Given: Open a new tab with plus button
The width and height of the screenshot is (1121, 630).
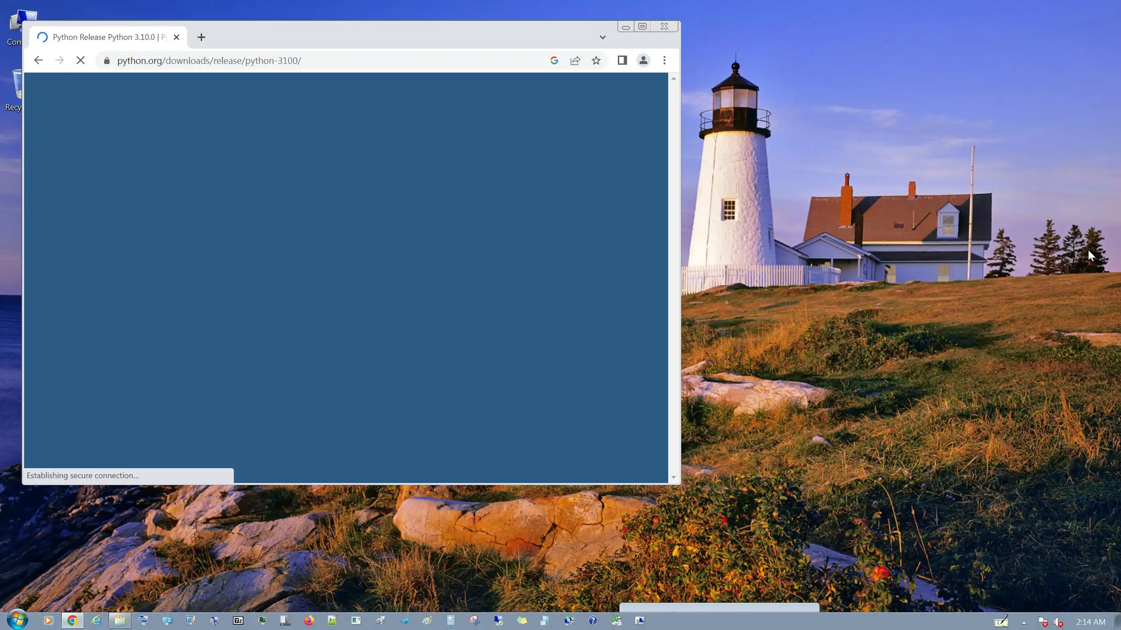Looking at the screenshot, I should 201,37.
